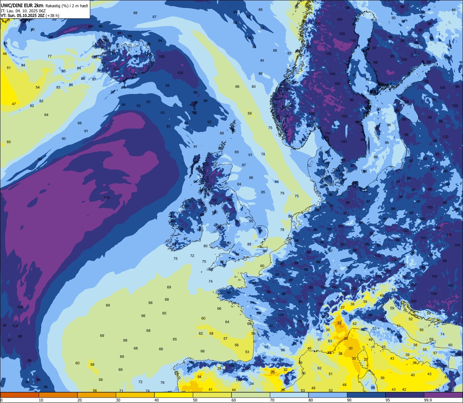Click the pale blue 70–80 legend swatch

click(x=289, y=395)
